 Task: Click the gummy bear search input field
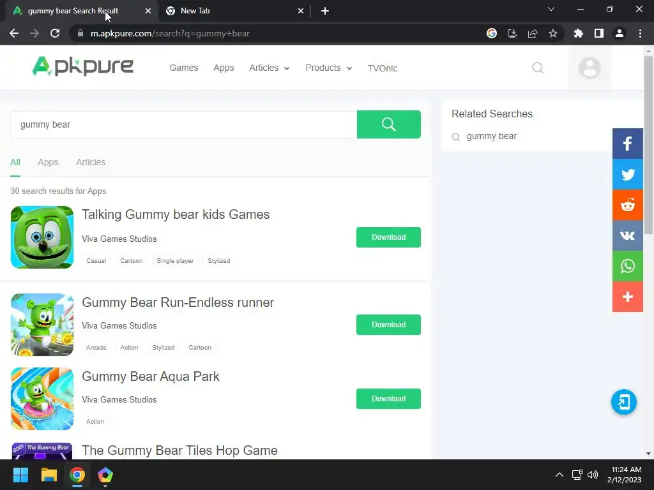click(x=183, y=124)
